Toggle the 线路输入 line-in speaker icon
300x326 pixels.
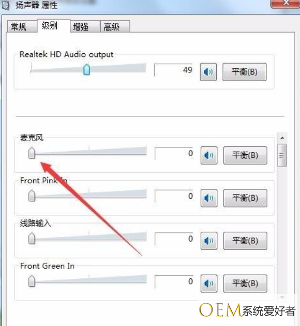[209, 241]
